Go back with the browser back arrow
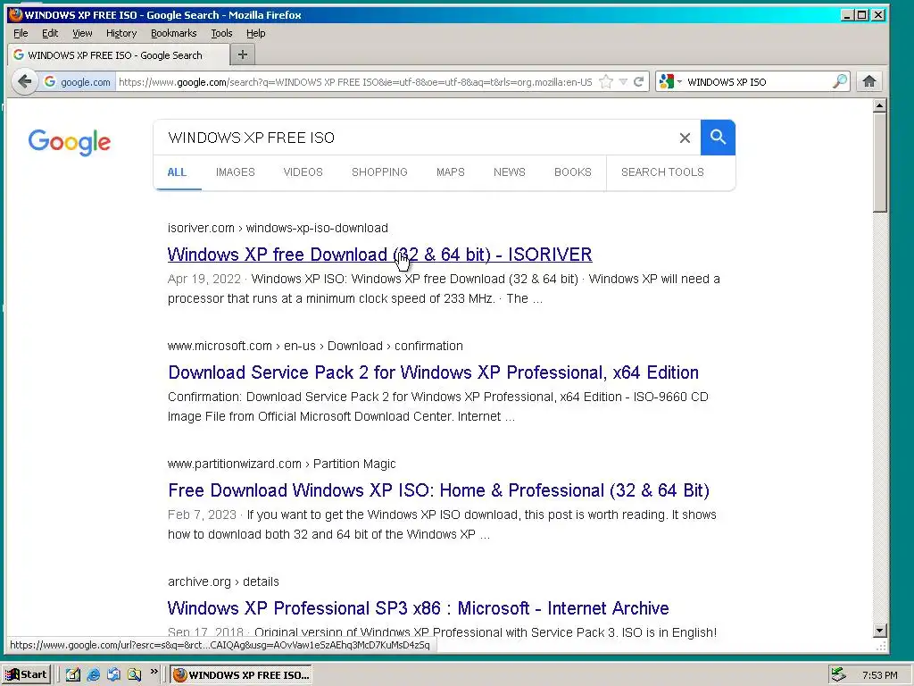This screenshot has height=686, width=914. (x=24, y=81)
